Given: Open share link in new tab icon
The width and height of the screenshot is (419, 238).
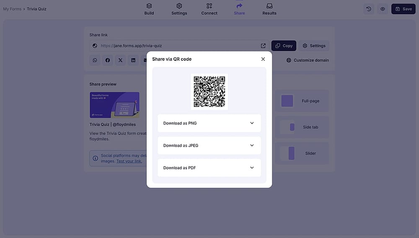Looking at the screenshot, I should (x=263, y=46).
